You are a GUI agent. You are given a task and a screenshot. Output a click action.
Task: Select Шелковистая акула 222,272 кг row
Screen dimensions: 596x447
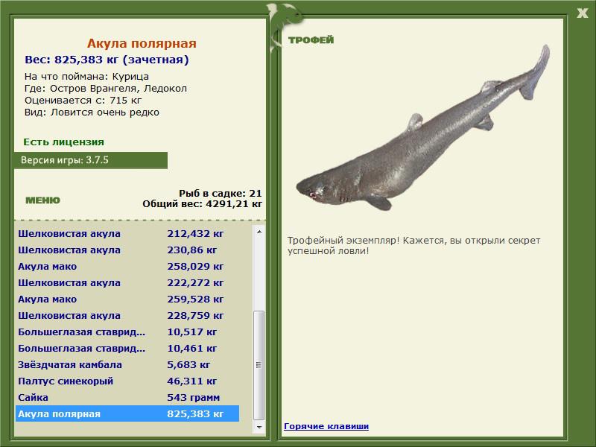pos(127,283)
